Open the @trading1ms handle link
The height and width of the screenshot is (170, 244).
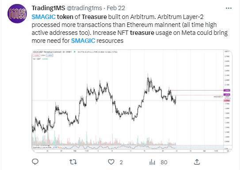click(84, 8)
